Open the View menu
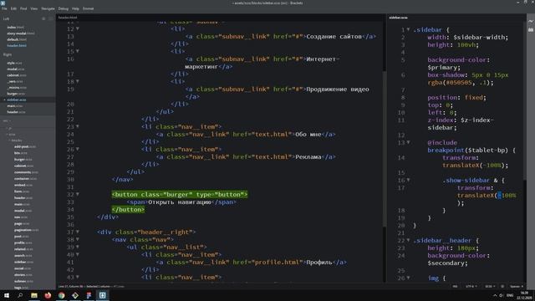This screenshot has height=301, width=535. pyautogui.click(x=34, y=8)
